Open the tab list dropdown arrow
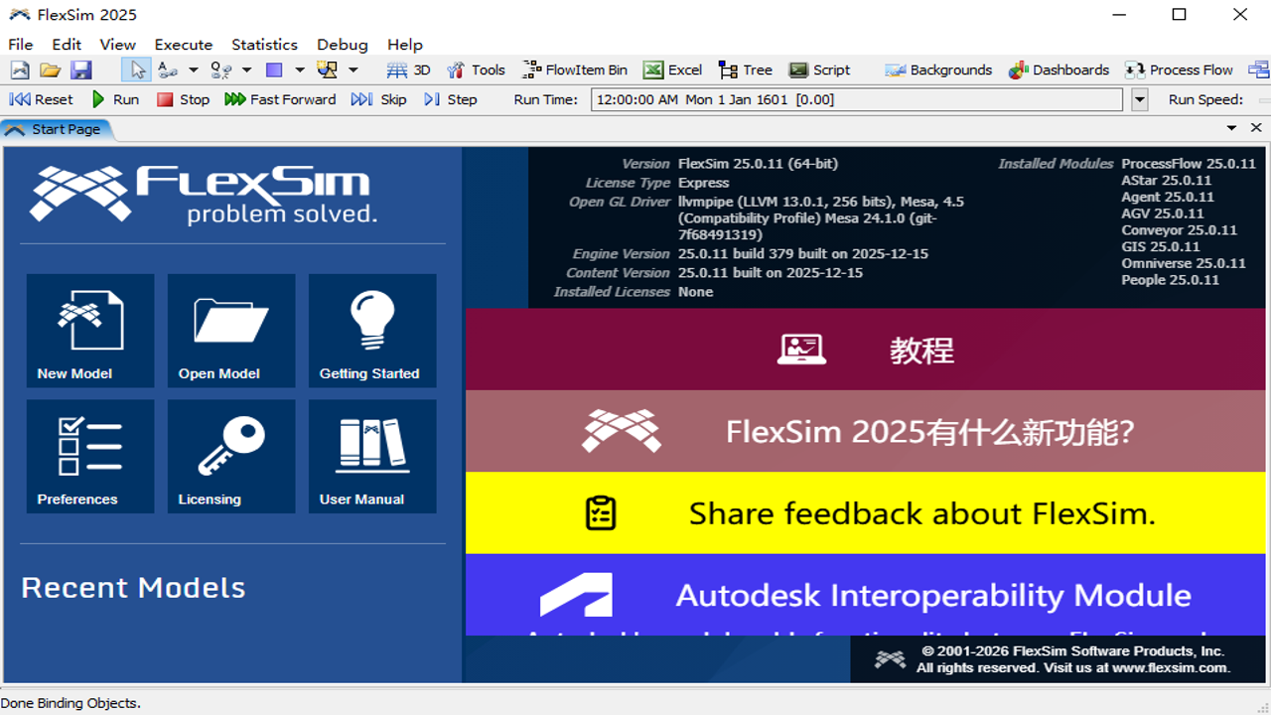This screenshot has width=1271, height=715. point(1231,128)
